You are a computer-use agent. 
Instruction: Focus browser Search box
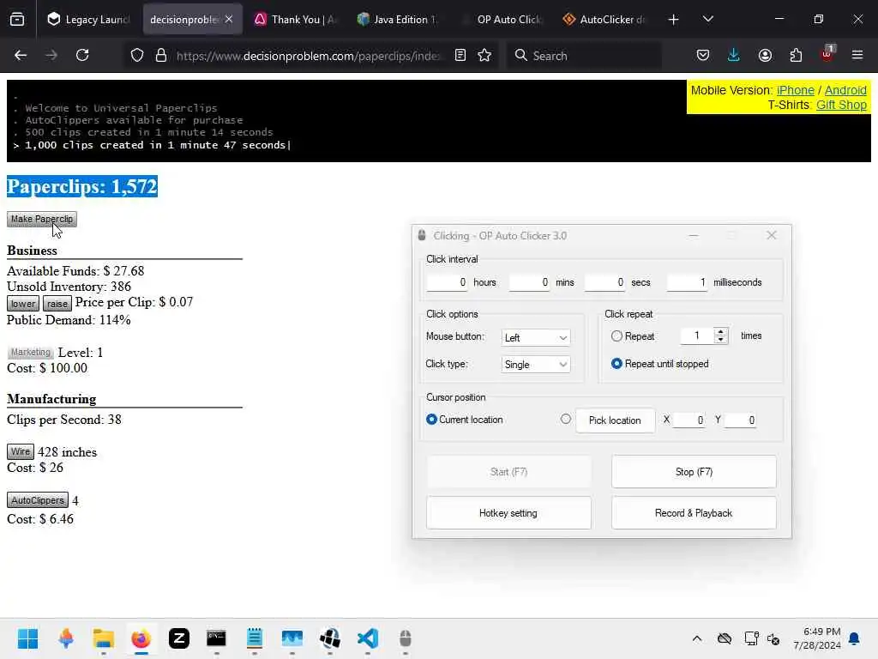pos(584,56)
